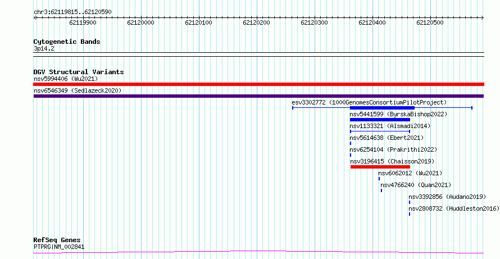Select ruler position 62120400
Image resolution: width=500 pixels, height=259 pixels.
pos(372,22)
